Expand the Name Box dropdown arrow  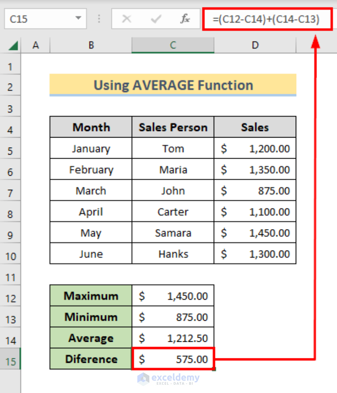pyautogui.click(x=78, y=18)
